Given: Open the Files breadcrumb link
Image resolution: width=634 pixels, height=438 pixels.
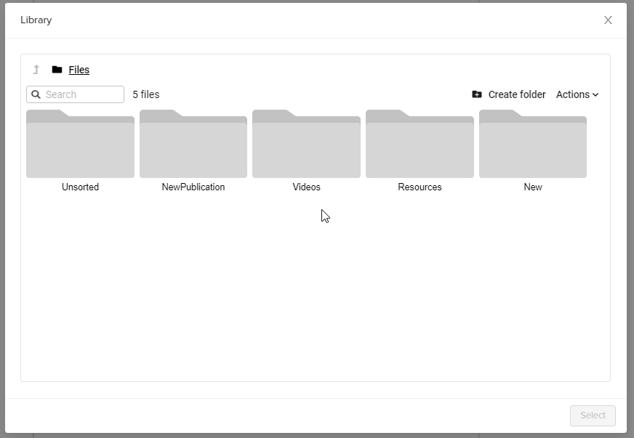Looking at the screenshot, I should click(79, 70).
